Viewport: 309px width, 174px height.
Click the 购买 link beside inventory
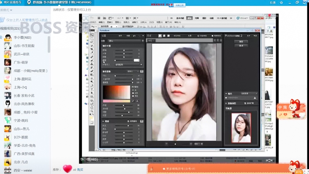tap(80, 169)
